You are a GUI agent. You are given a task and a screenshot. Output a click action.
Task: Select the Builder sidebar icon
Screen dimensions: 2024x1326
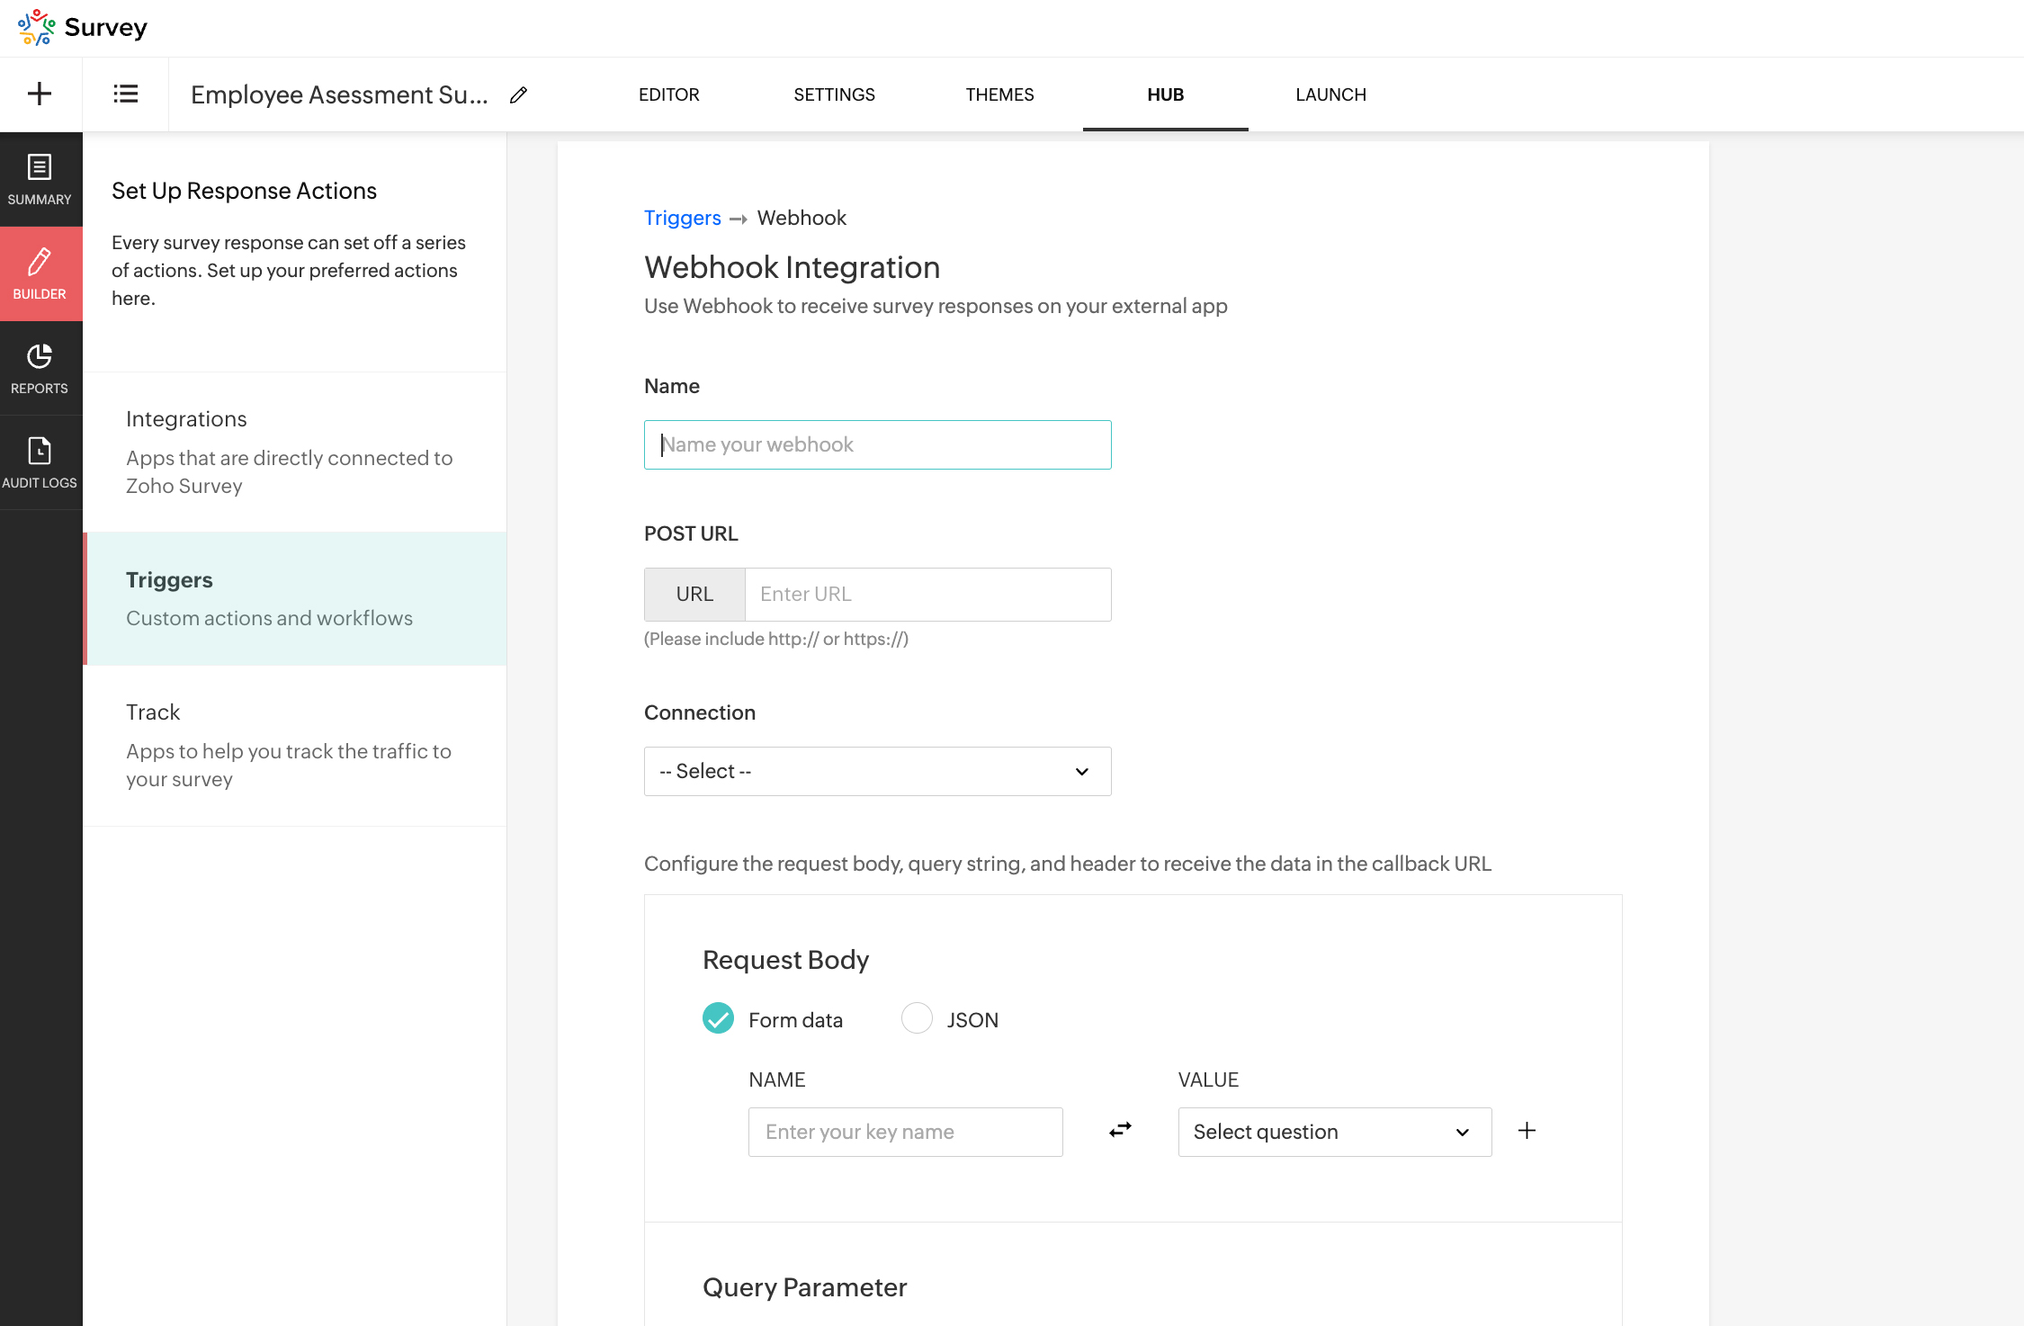pyautogui.click(x=40, y=273)
